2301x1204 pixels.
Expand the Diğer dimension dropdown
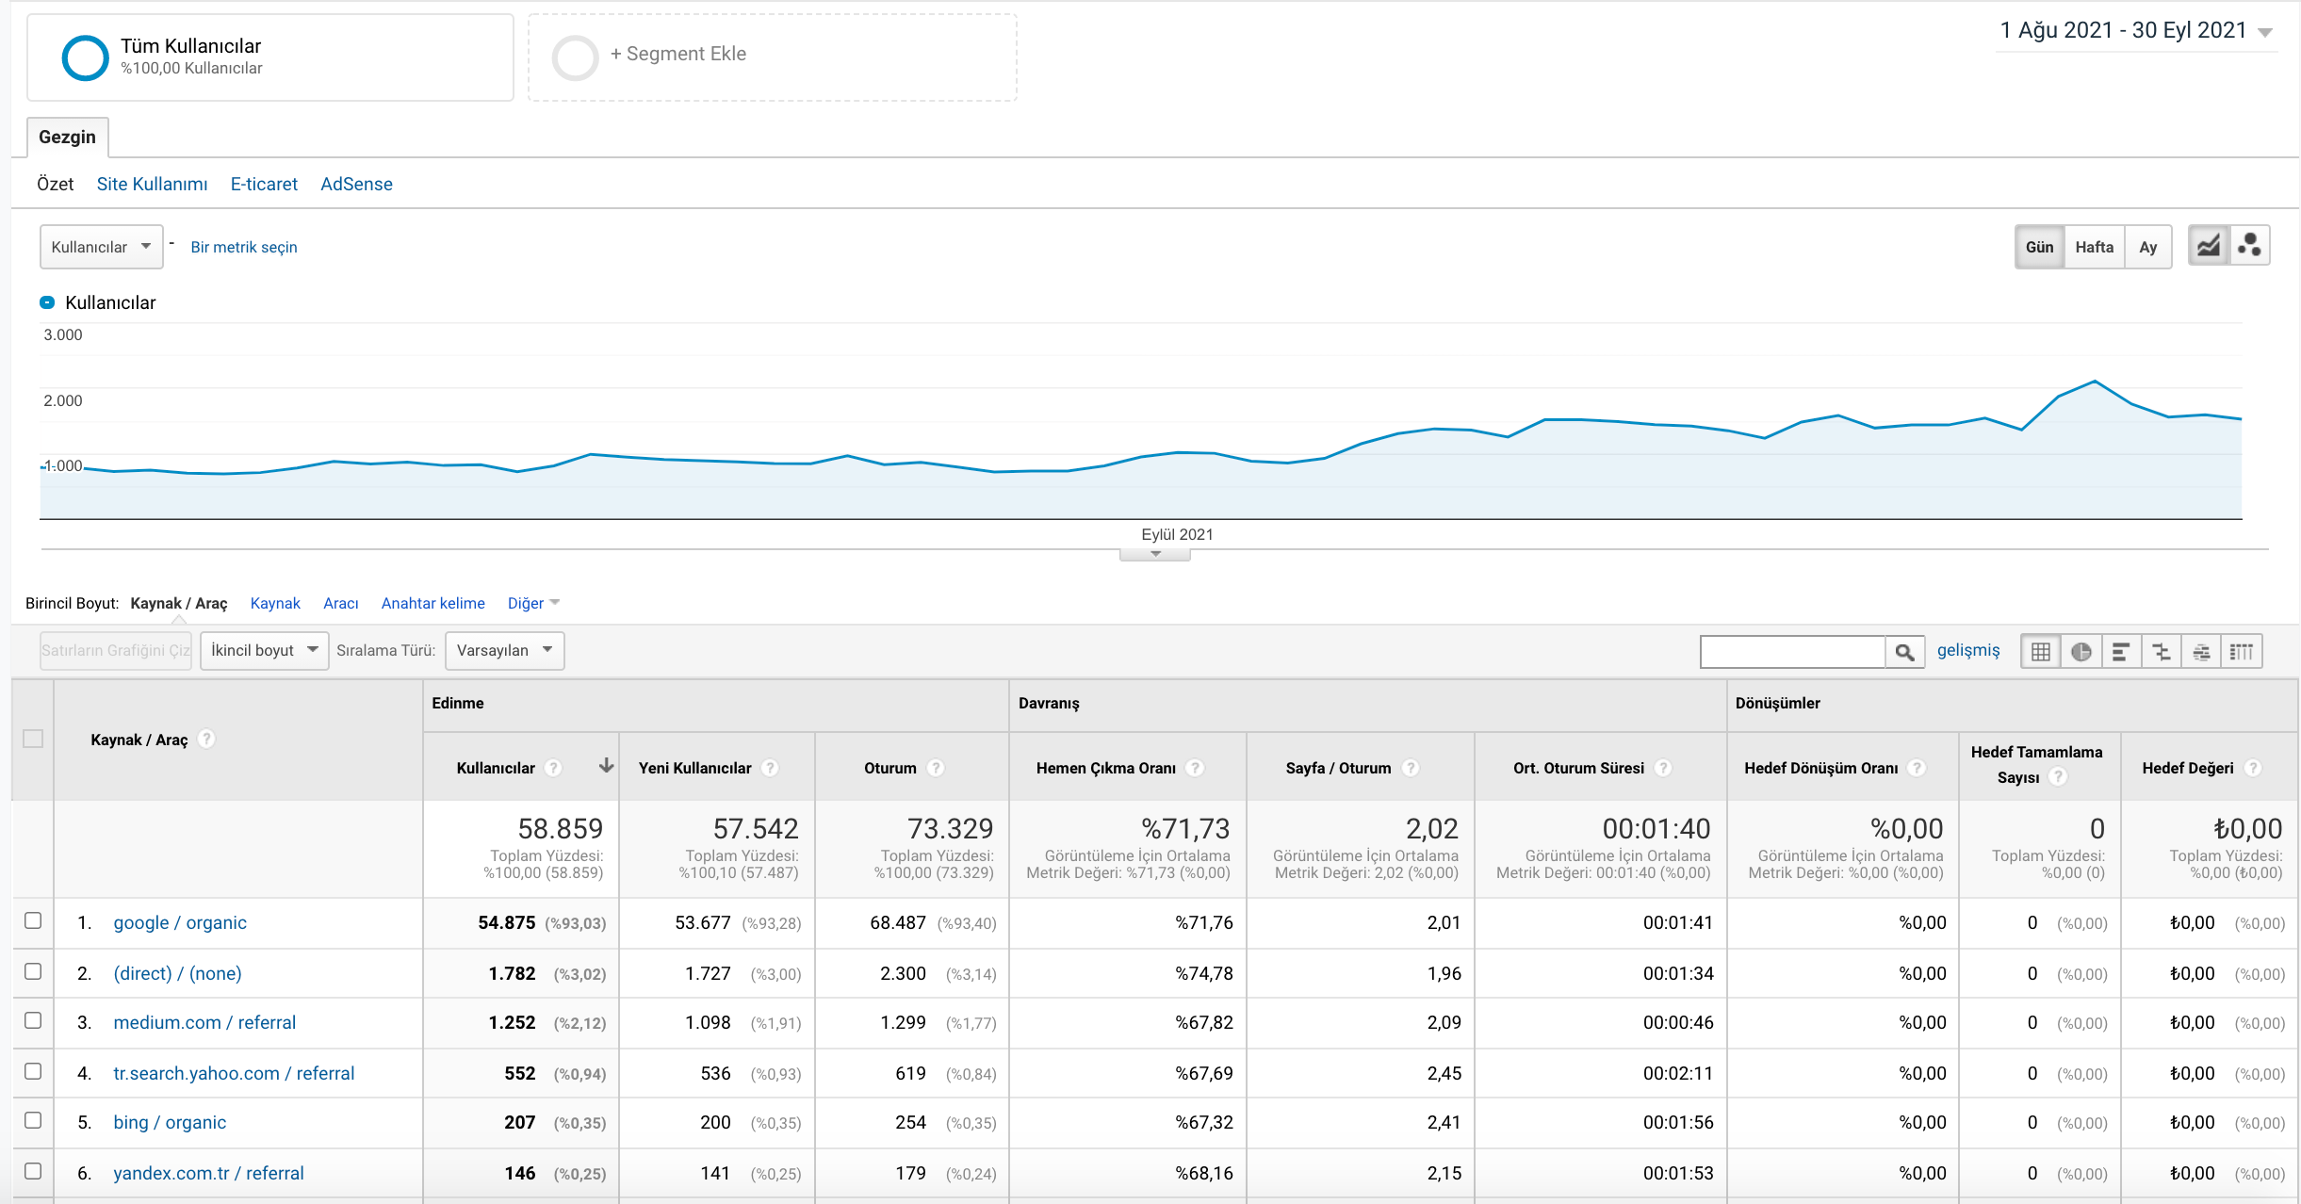pos(533,604)
